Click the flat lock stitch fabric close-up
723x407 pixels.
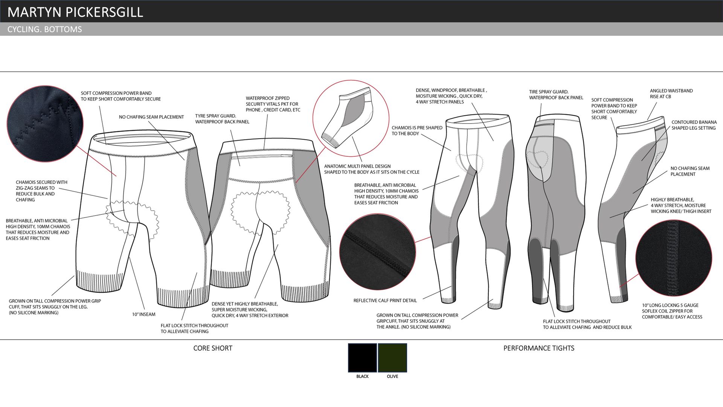378,252
